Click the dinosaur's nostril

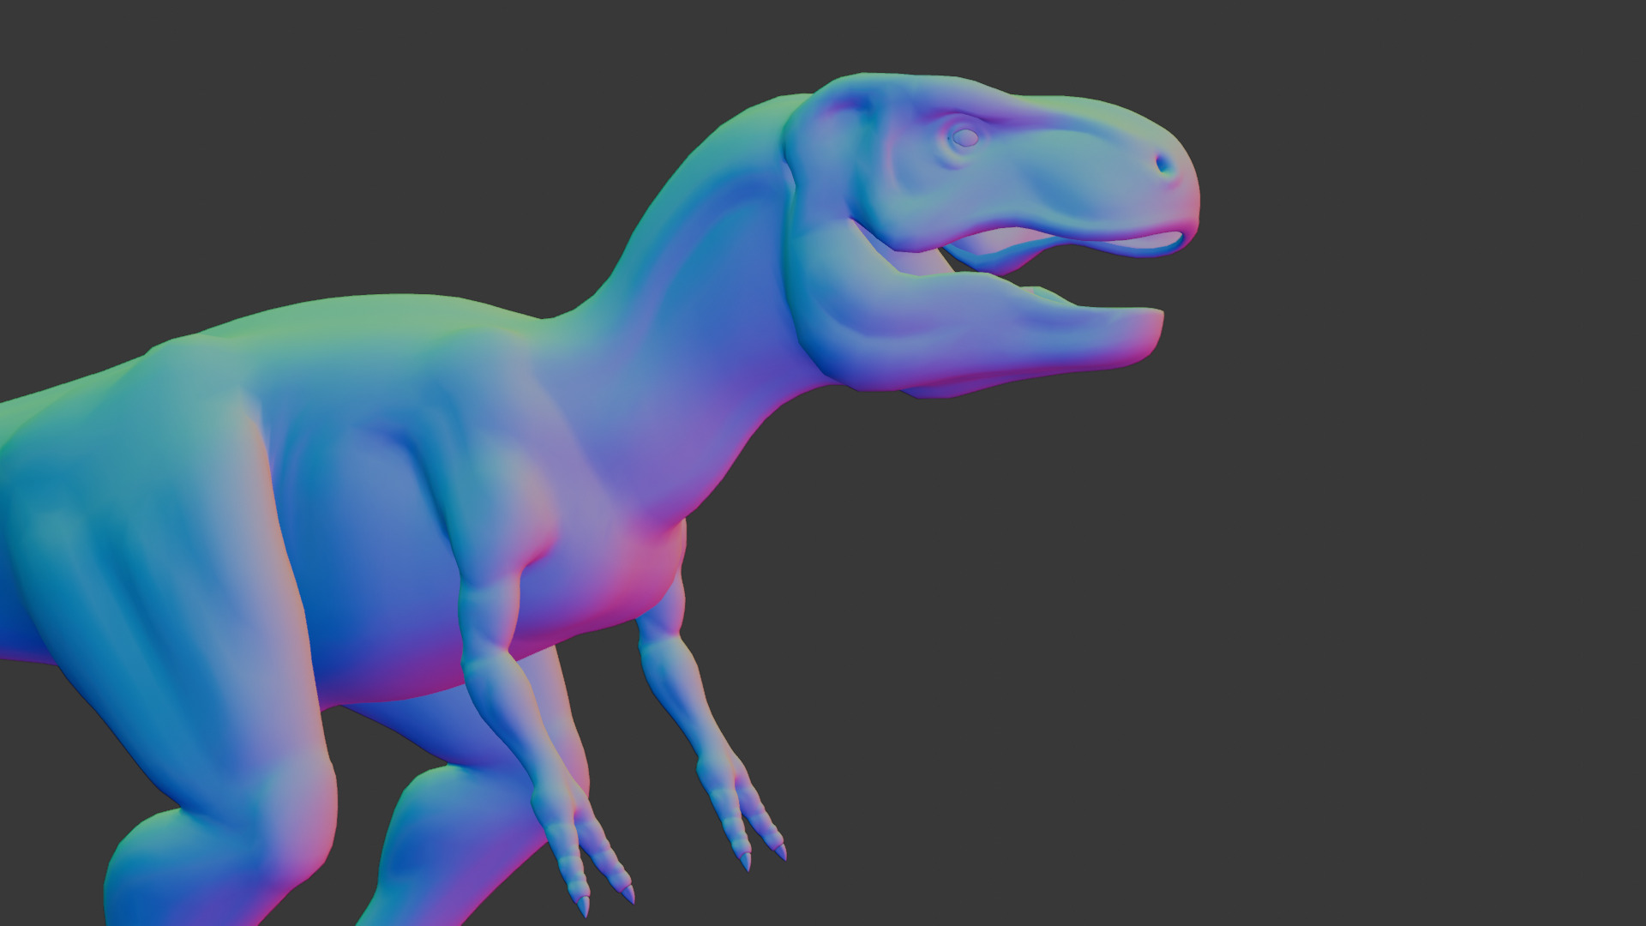pos(1163,163)
